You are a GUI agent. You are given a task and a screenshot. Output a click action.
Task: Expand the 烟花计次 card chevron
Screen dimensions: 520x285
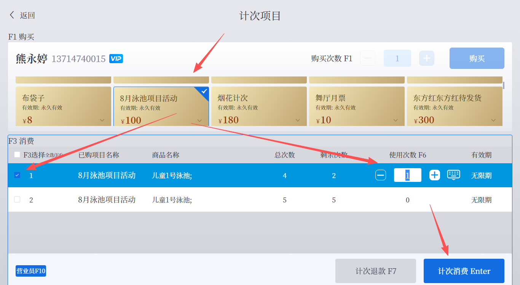click(298, 120)
